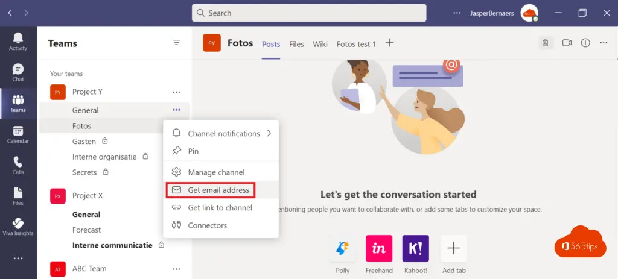Select Get email address menu option
This screenshot has width=618, height=279.
pos(218,190)
